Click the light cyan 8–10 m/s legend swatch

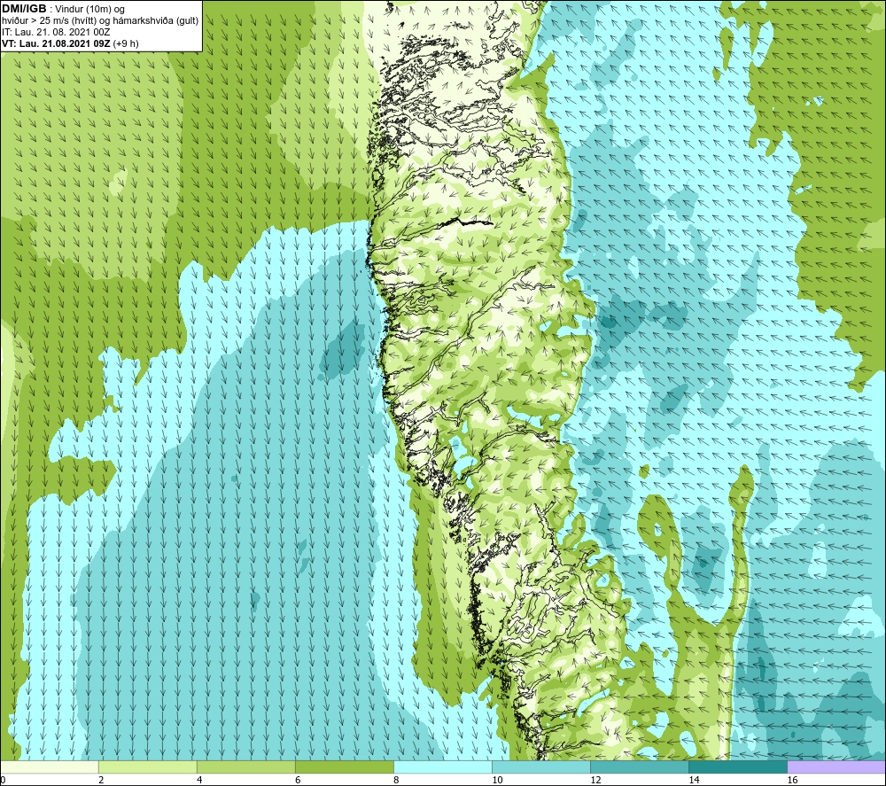(442, 767)
